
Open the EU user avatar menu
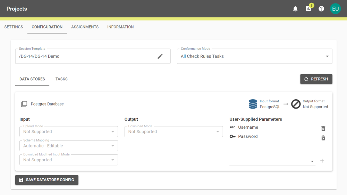coord(335,9)
